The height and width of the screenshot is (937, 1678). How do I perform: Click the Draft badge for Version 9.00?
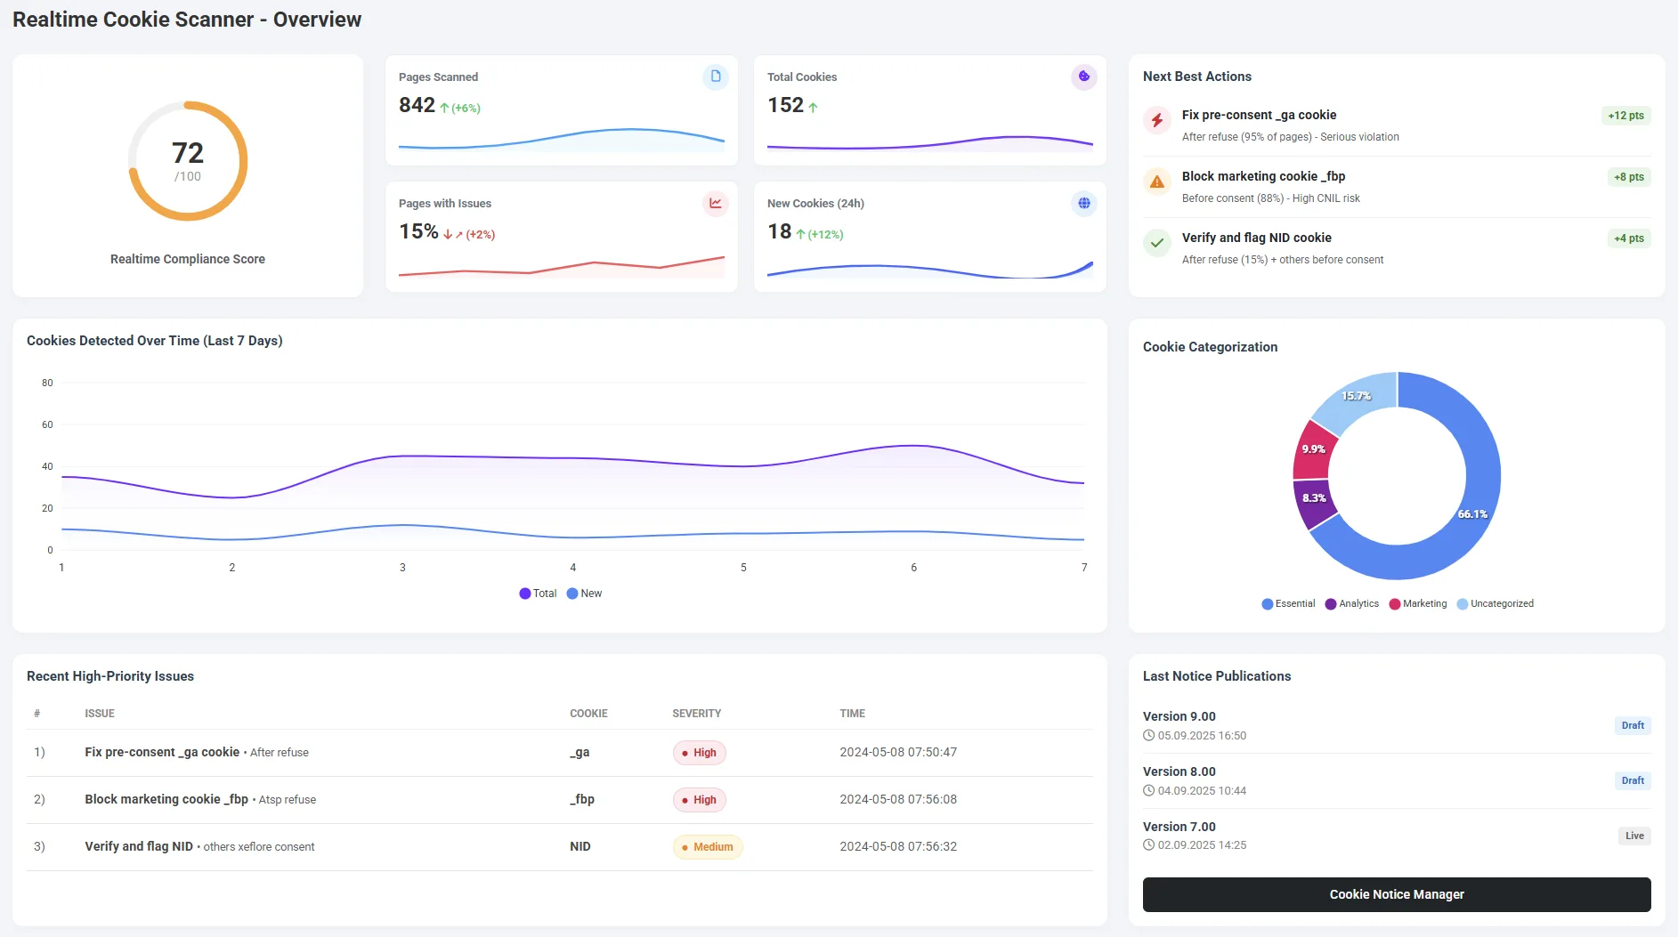1633,726
